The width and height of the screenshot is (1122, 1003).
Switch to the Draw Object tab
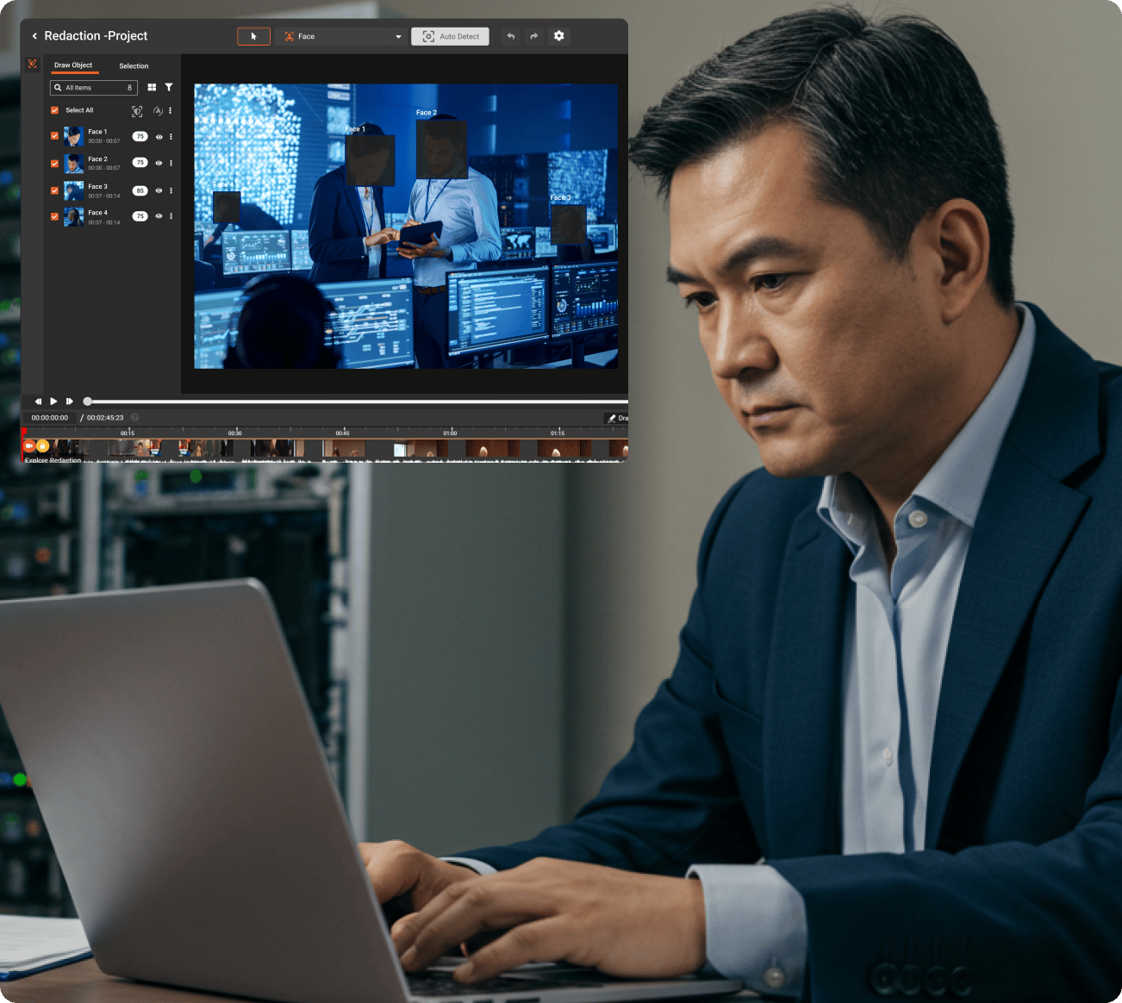73,65
